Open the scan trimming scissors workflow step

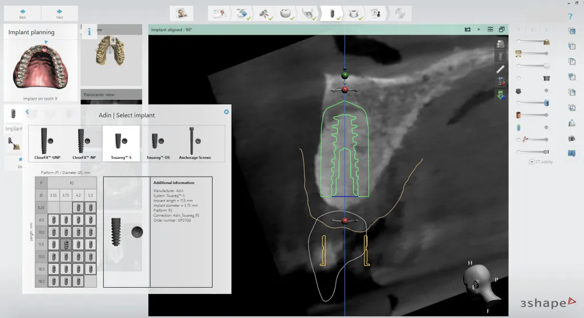[265, 14]
